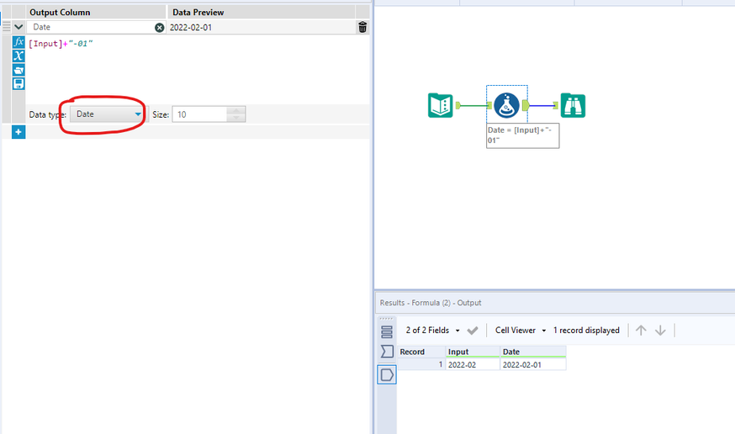This screenshot has width=735, height=434.
Task: Save the expression with the disk icon
Action: (19, 84)
